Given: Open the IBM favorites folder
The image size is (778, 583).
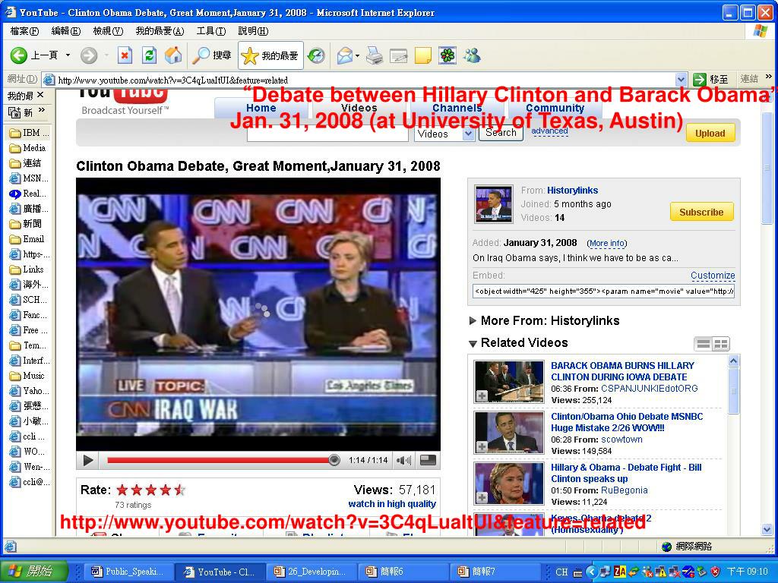Looking at the screenshot, I should point(30,133).
